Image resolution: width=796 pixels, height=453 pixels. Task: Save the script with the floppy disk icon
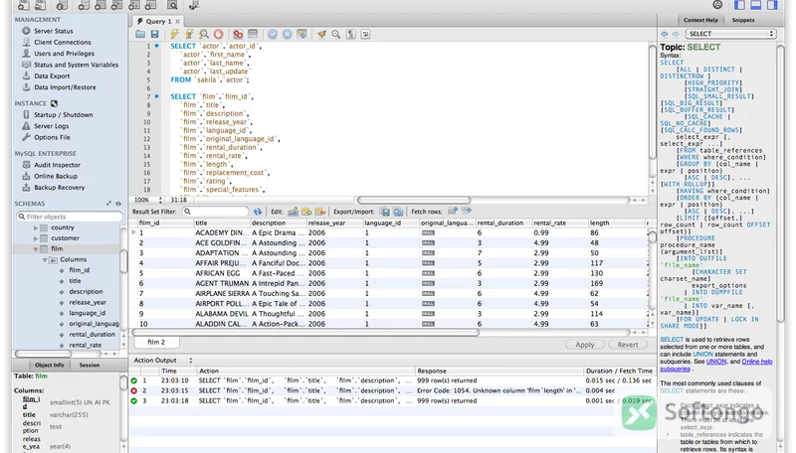(x=155, y=34)
